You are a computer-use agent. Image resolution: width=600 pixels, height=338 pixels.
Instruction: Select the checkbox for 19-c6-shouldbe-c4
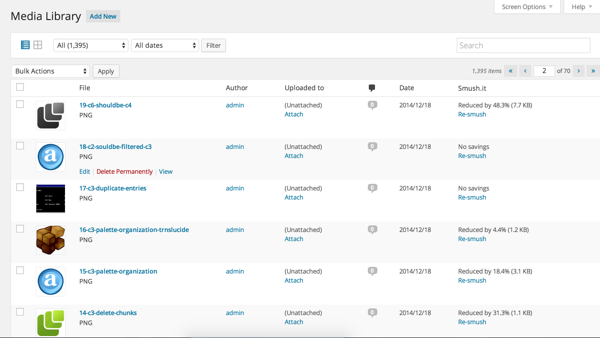pos(20,104)
